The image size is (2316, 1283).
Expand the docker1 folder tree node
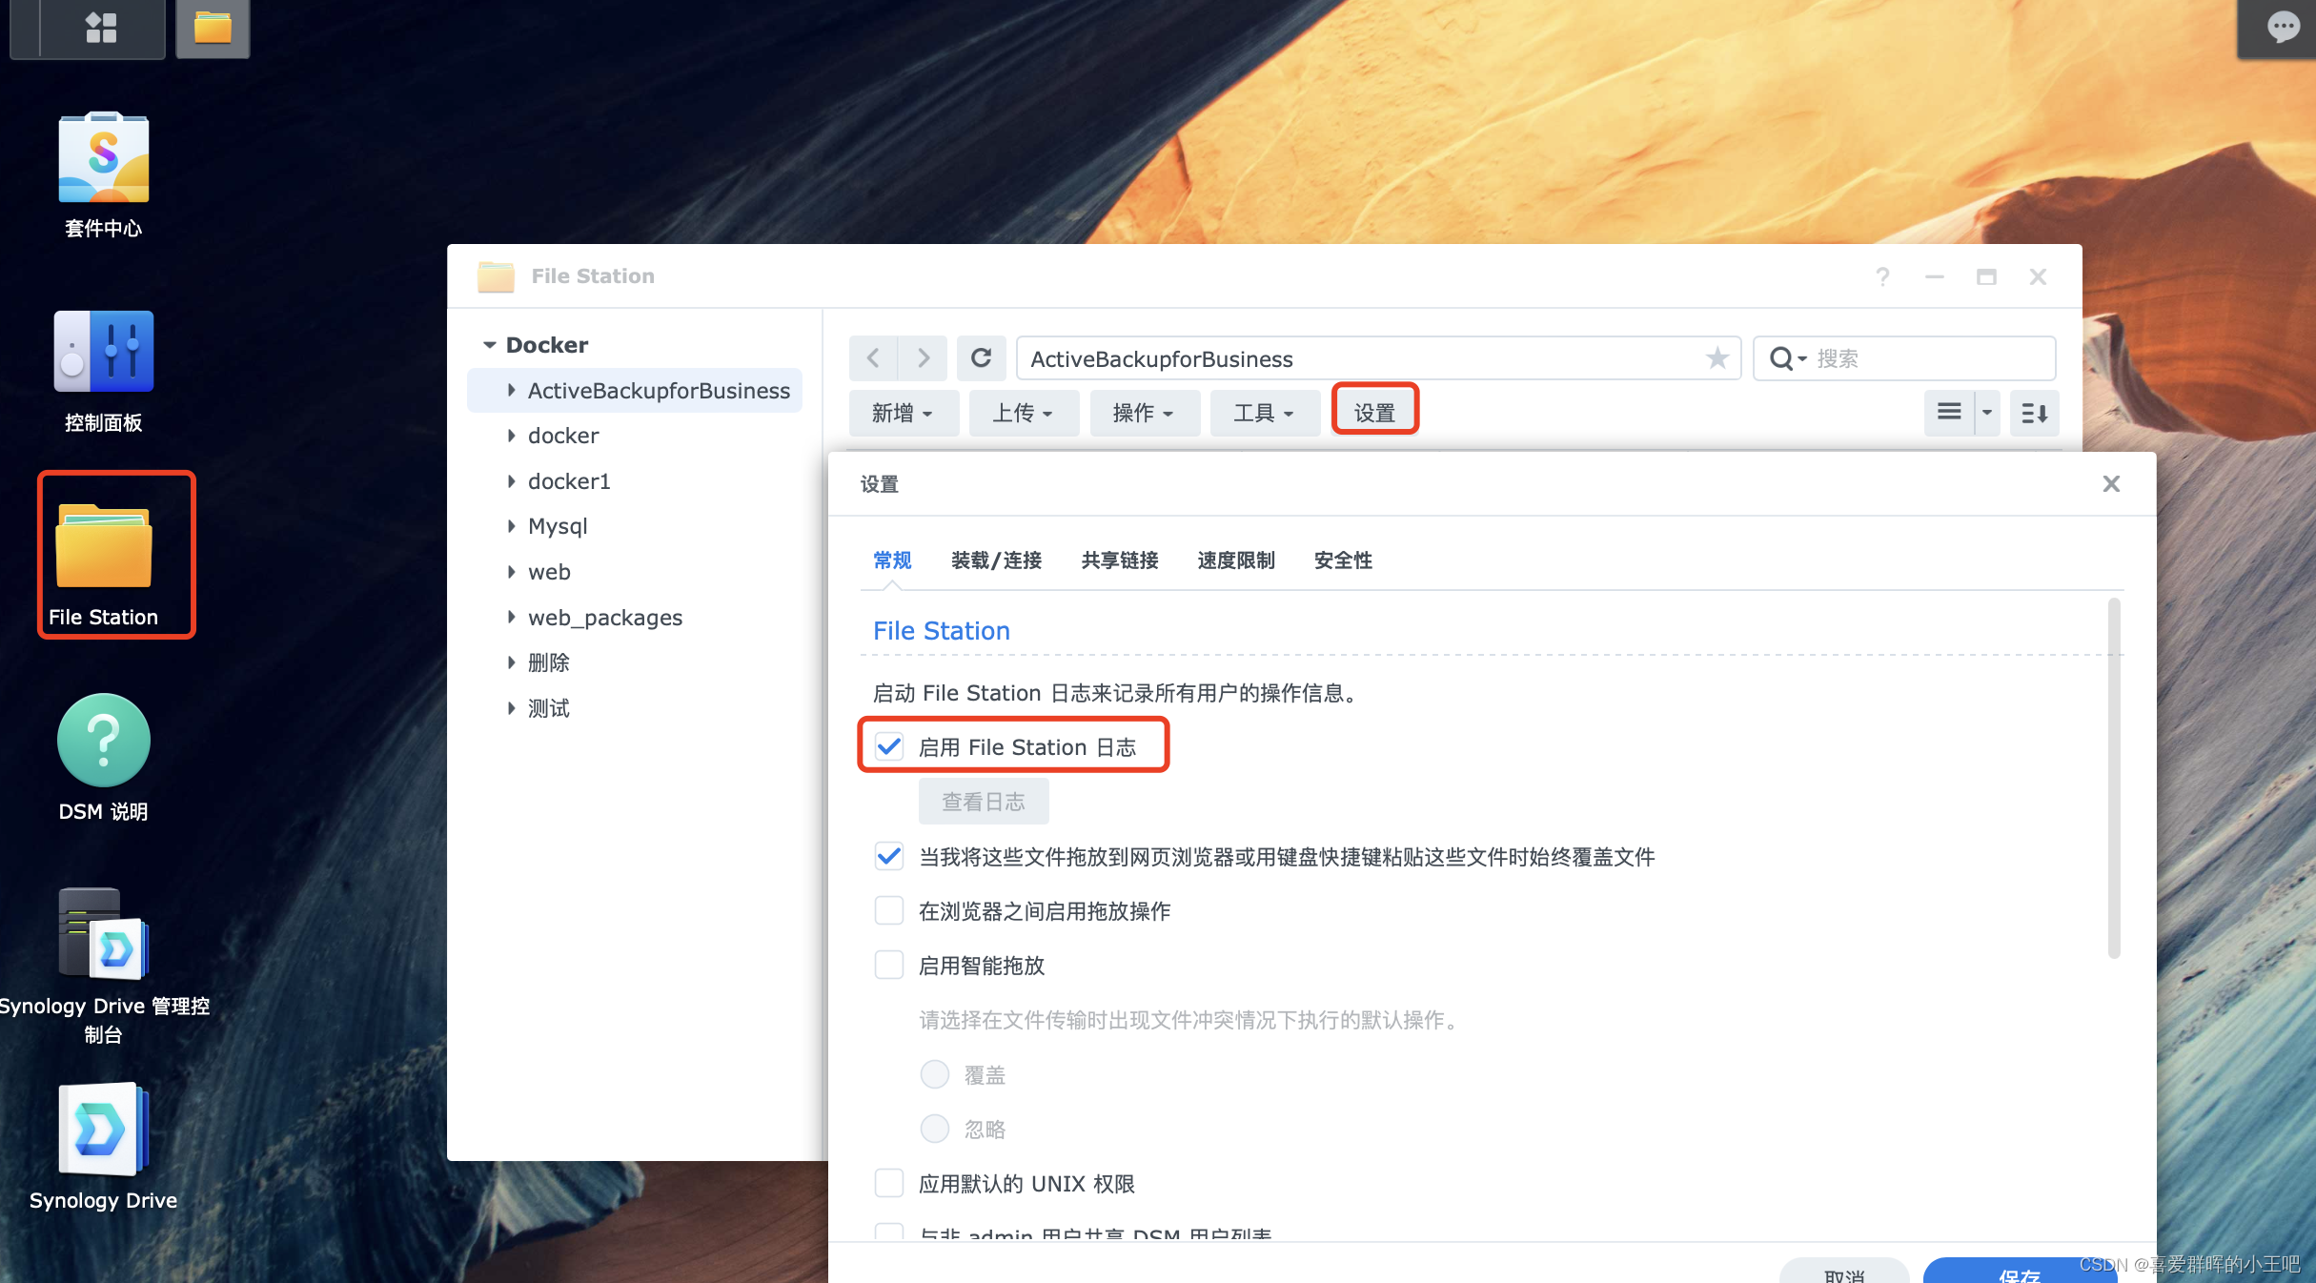pos(512,481)
